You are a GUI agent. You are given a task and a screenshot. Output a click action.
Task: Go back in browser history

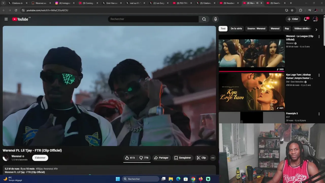[4, 10]
